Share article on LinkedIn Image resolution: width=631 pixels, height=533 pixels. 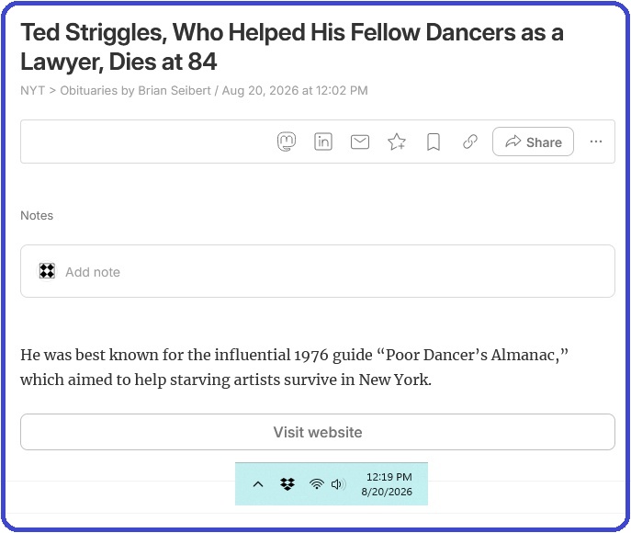point(323,142)
